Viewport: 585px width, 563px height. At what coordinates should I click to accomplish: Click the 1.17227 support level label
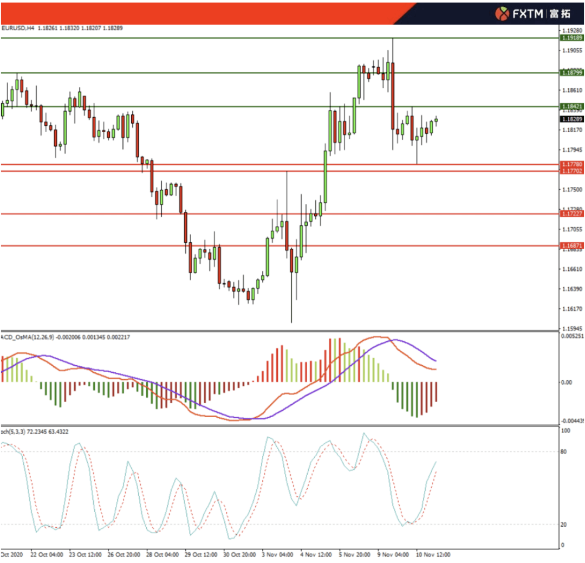(572, 213)
